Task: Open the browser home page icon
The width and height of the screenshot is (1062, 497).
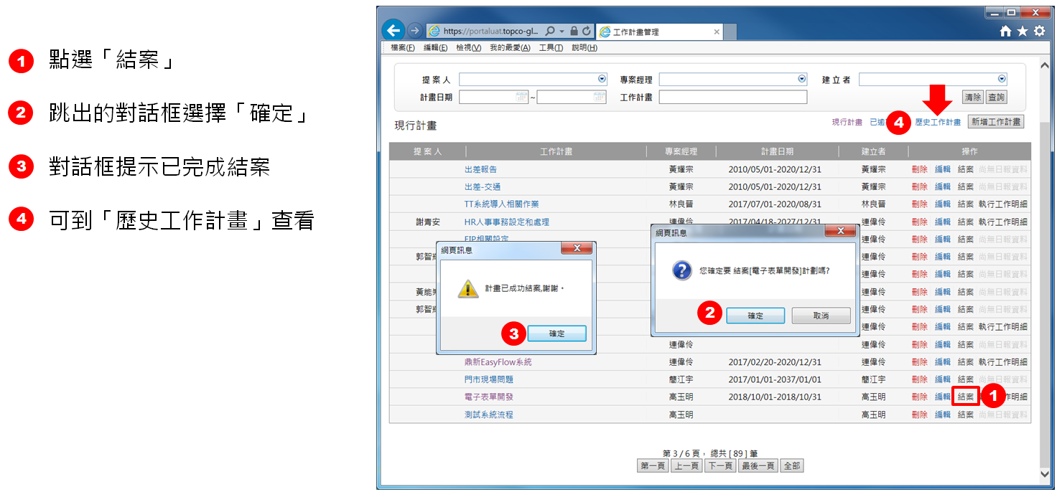Action: 1005,32
